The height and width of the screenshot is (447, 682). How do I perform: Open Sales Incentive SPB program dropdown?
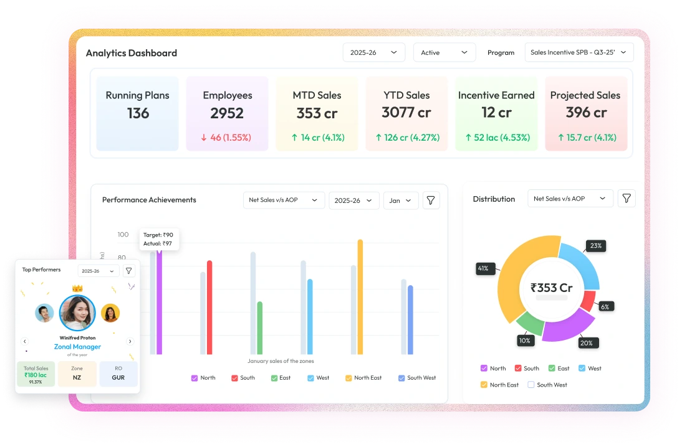(579, 53)
